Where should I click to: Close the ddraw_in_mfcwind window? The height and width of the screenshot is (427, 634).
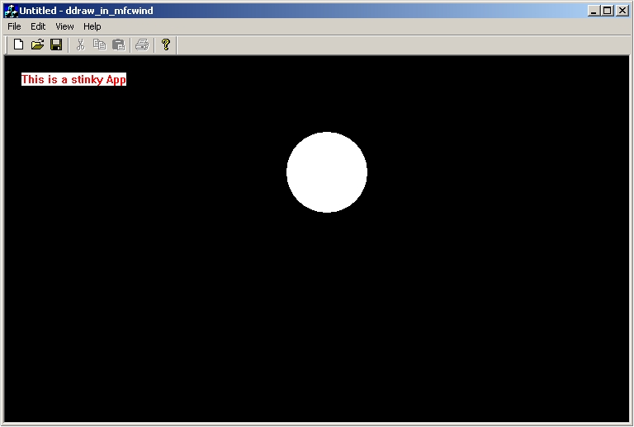pos(622,11)
